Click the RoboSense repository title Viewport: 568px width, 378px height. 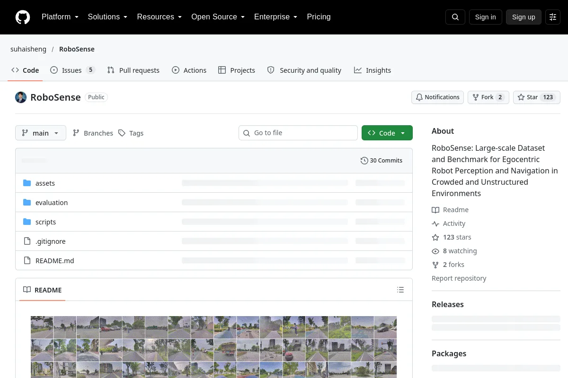coord(55,97)
